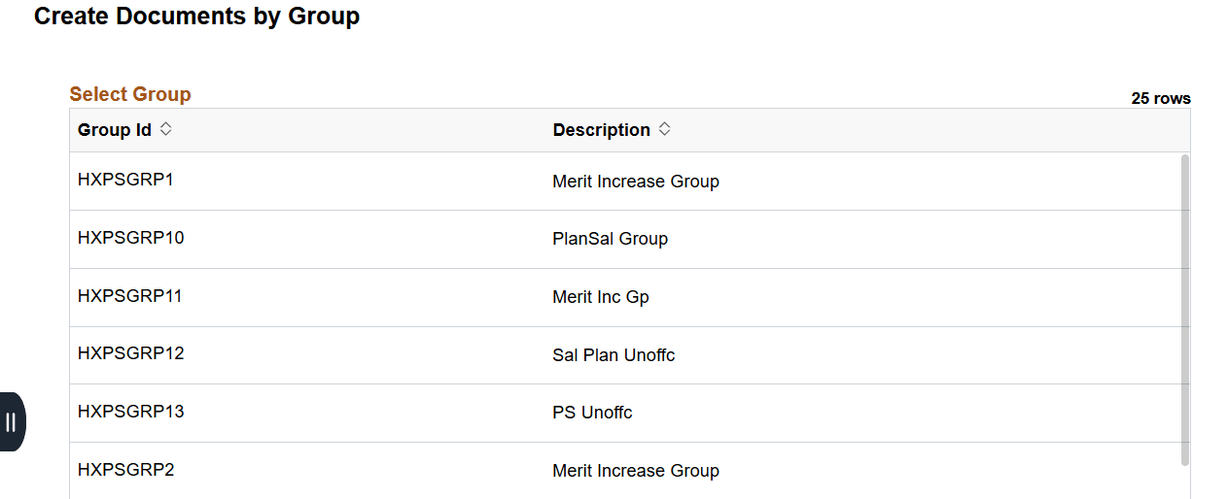Click the vertical scrollbar of group table
This screenshot has height=499, width=1228.
pos(1184,309)
